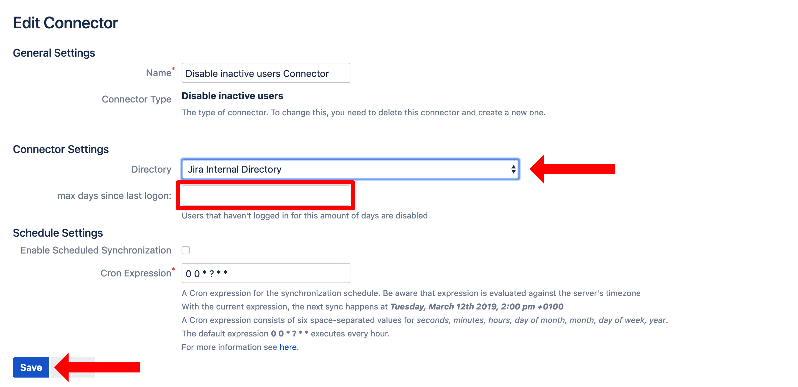Click the "Cron Expression" field label
The height and width of the screenshot is (387, 798).
(136, 273)
